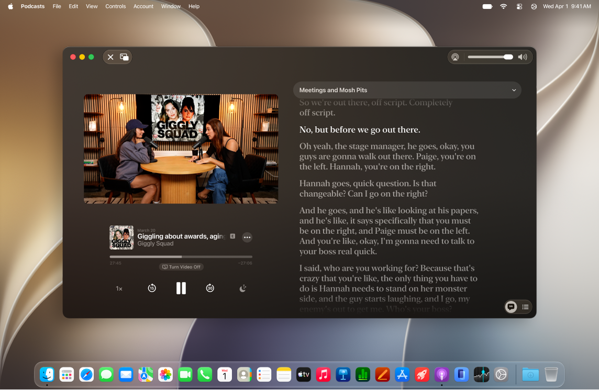The width and height of the screenshot is (599, 390).
Task: Jump to transcript line "Hannah goes, quick question"
Action: 368,188
